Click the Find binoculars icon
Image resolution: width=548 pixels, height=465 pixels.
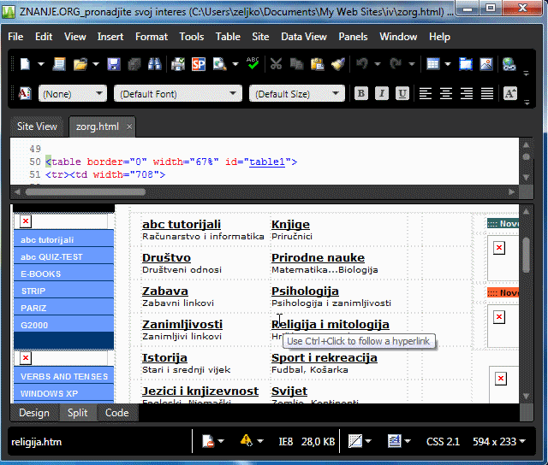pyautogui.click(x=156, y=64)
